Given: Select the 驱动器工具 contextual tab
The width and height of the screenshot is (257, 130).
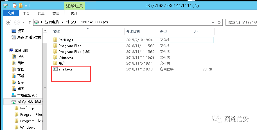Looking at the screenshot, I should (75, 6).
